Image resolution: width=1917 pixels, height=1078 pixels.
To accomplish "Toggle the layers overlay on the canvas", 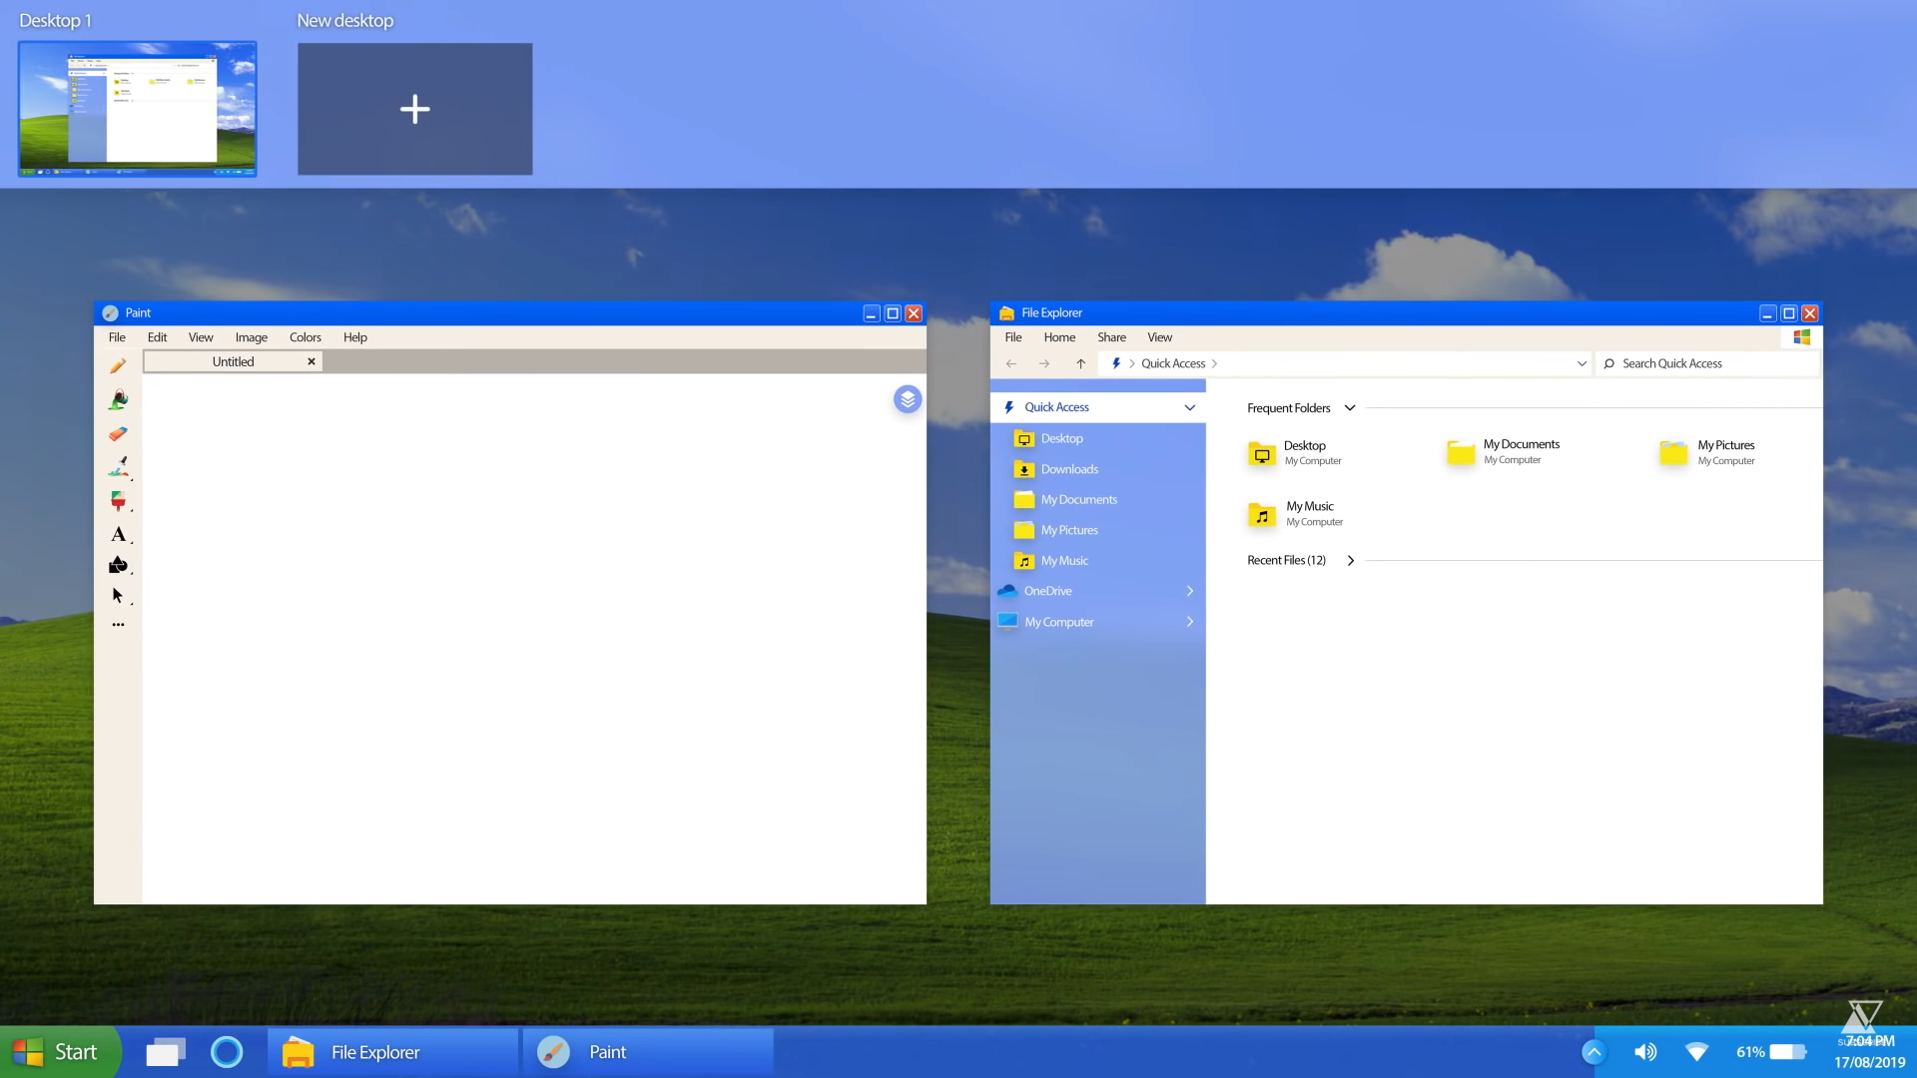I will click(x=907, y=398).
